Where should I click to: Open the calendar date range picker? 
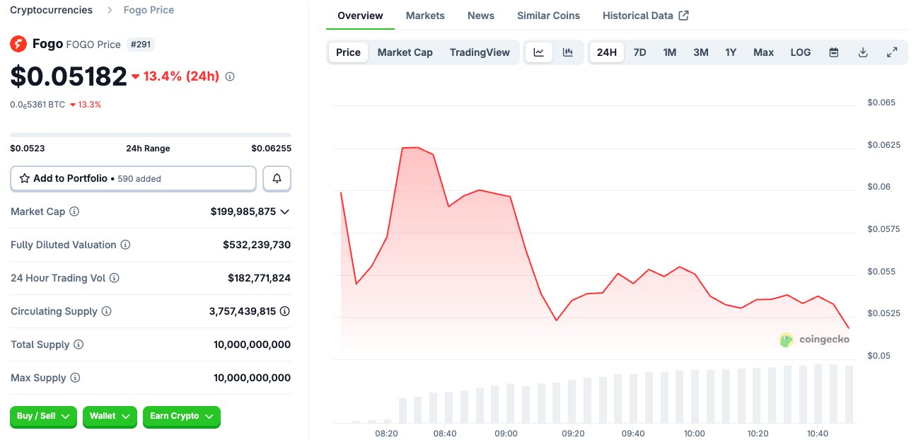coord(833,52)
